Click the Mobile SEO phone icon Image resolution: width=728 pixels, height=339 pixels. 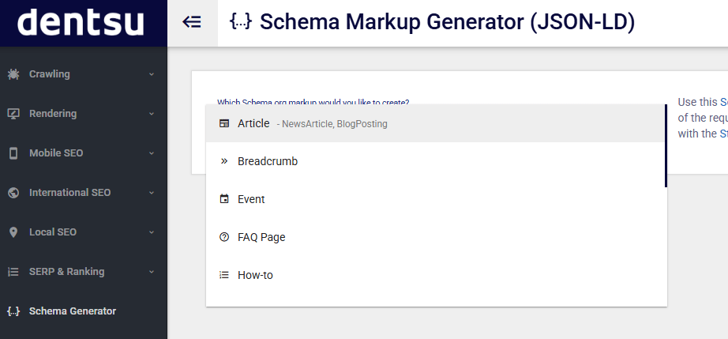(x=13, y=153)
